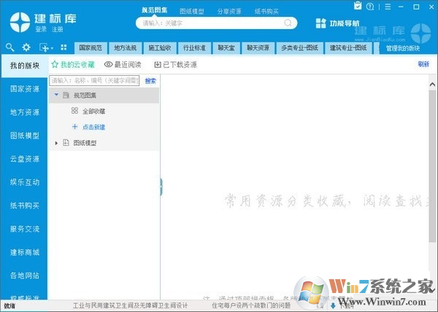Click the 功能导航 grid icon
438x312 pixels.
(320, 23)
